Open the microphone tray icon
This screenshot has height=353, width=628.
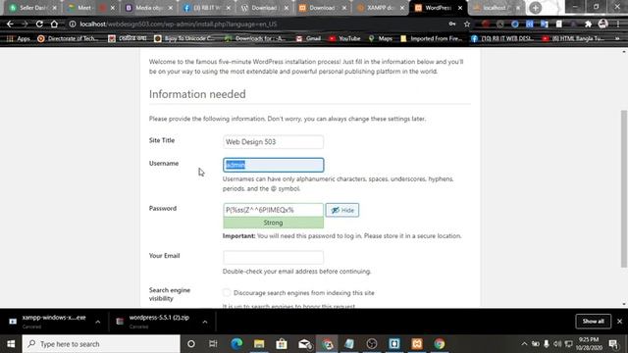pyautogui.click(x=547, y=344)
